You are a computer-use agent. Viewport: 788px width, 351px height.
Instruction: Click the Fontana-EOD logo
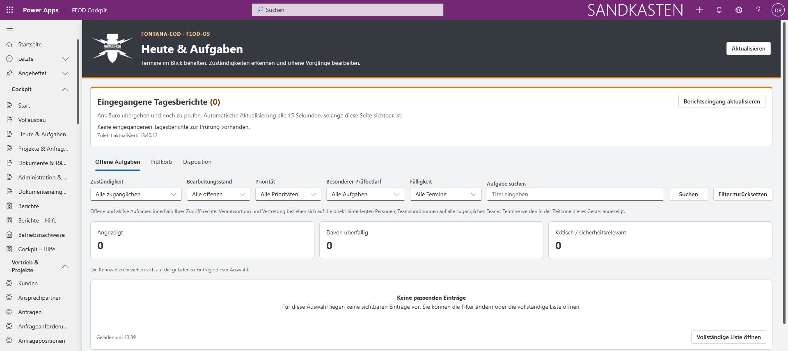[x=112, y=48]
